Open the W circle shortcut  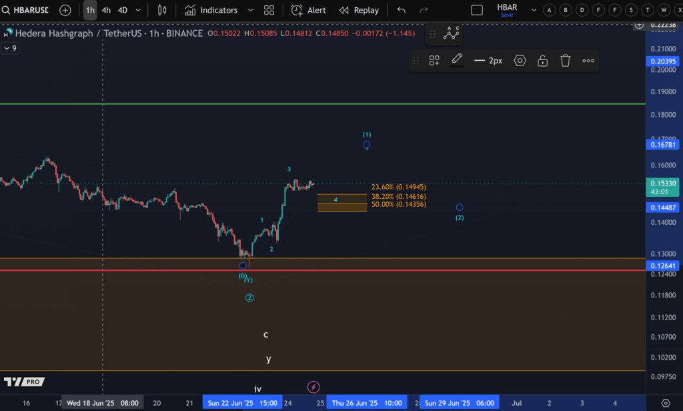point(664,10)
